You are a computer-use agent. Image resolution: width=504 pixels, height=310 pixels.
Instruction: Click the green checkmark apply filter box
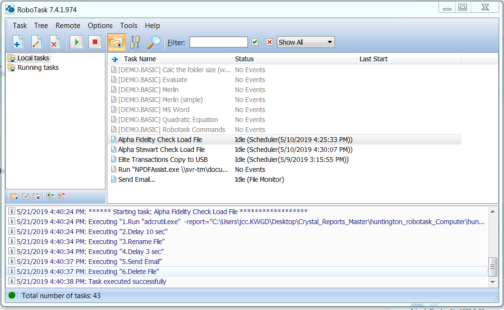(255, 42)
